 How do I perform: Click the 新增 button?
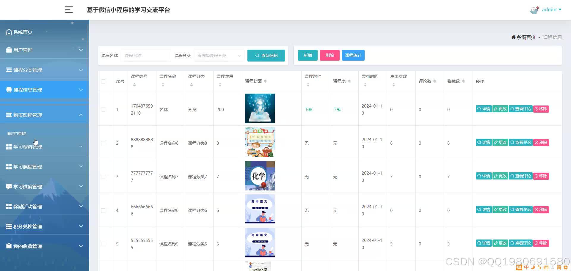308,55
